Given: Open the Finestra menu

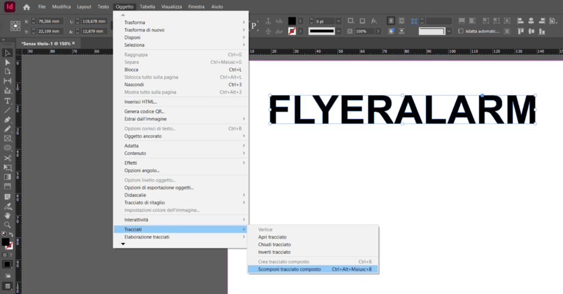Looking at the screenshot, I should (196, 7).
